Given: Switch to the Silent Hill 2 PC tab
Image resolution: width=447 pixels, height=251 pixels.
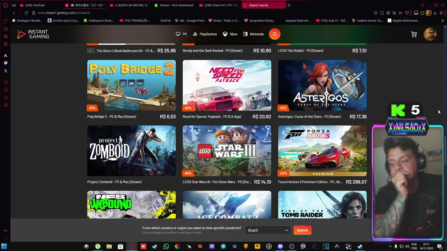Looking at the screenshot, I should point(219,5).
